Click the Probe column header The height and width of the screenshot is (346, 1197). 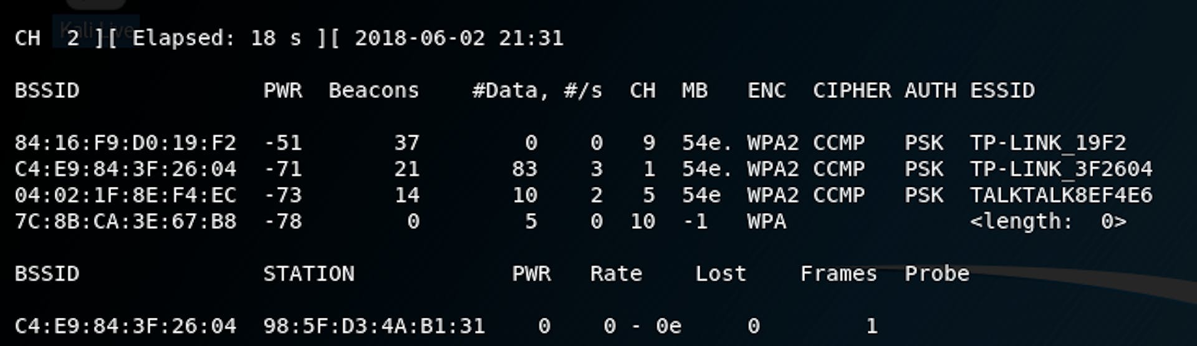(x=936, y=274)
